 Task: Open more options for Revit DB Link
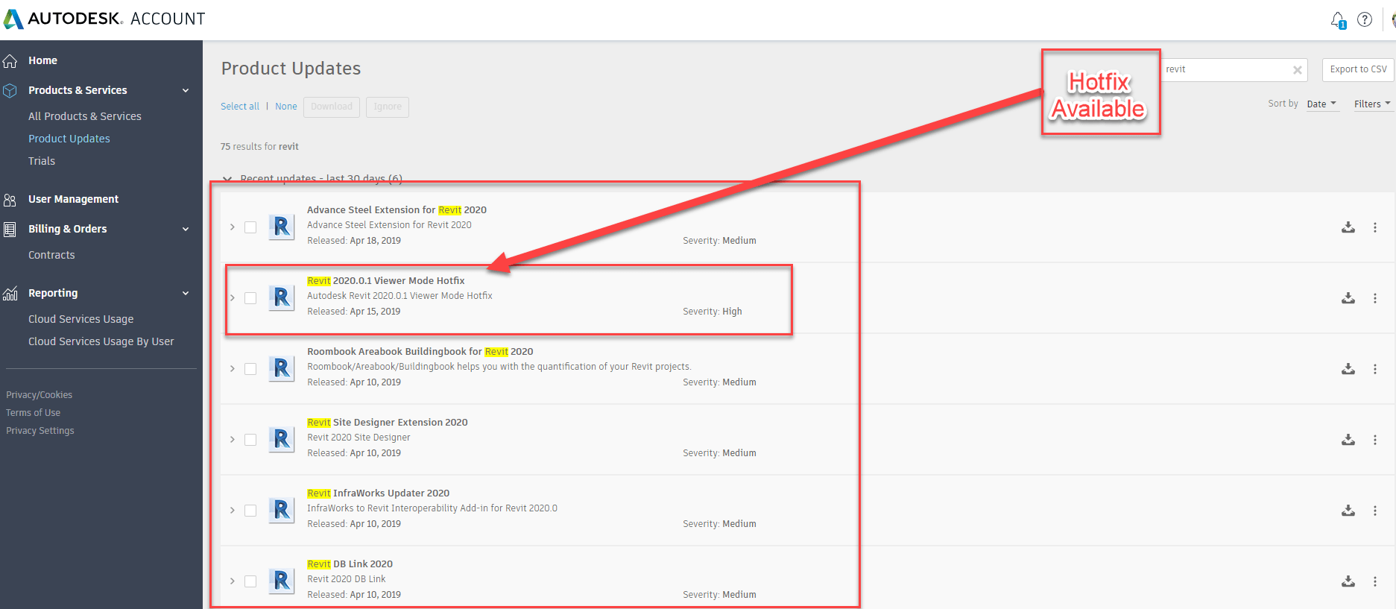pos(1375,581)
